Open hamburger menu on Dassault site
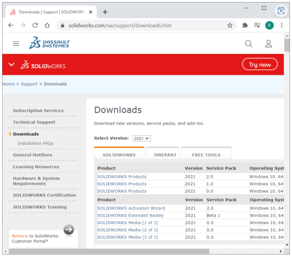Screen dimensions: 292x257 [16, 44]
